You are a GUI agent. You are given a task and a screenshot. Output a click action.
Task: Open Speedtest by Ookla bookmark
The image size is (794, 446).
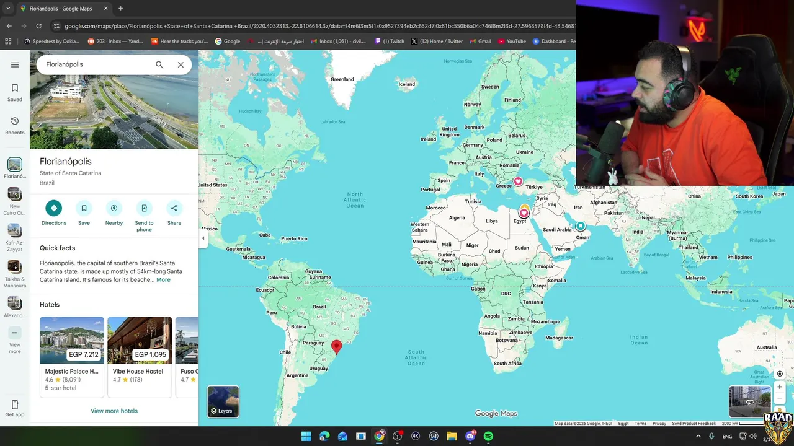pos(52,42)
